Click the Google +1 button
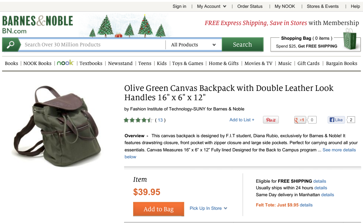 tap(300, 120)
